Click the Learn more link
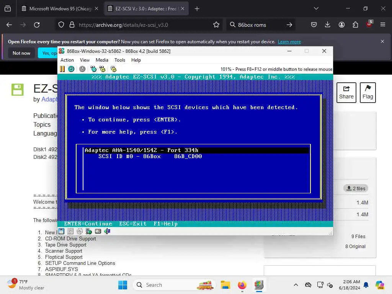Image resolution: width=392 pixels, height=294 pixels. (x=289, y=42)
